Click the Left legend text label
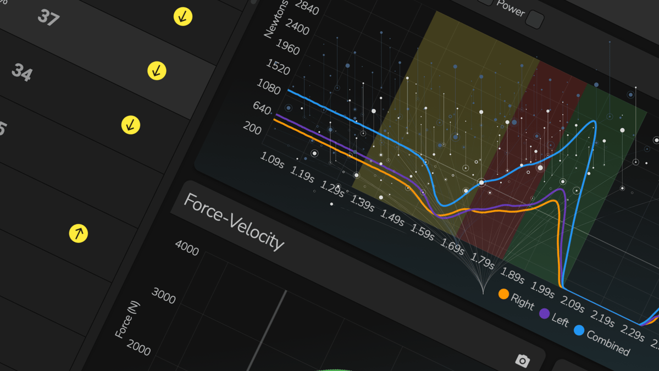The image size is (659, 371). [x=560, y=320]
